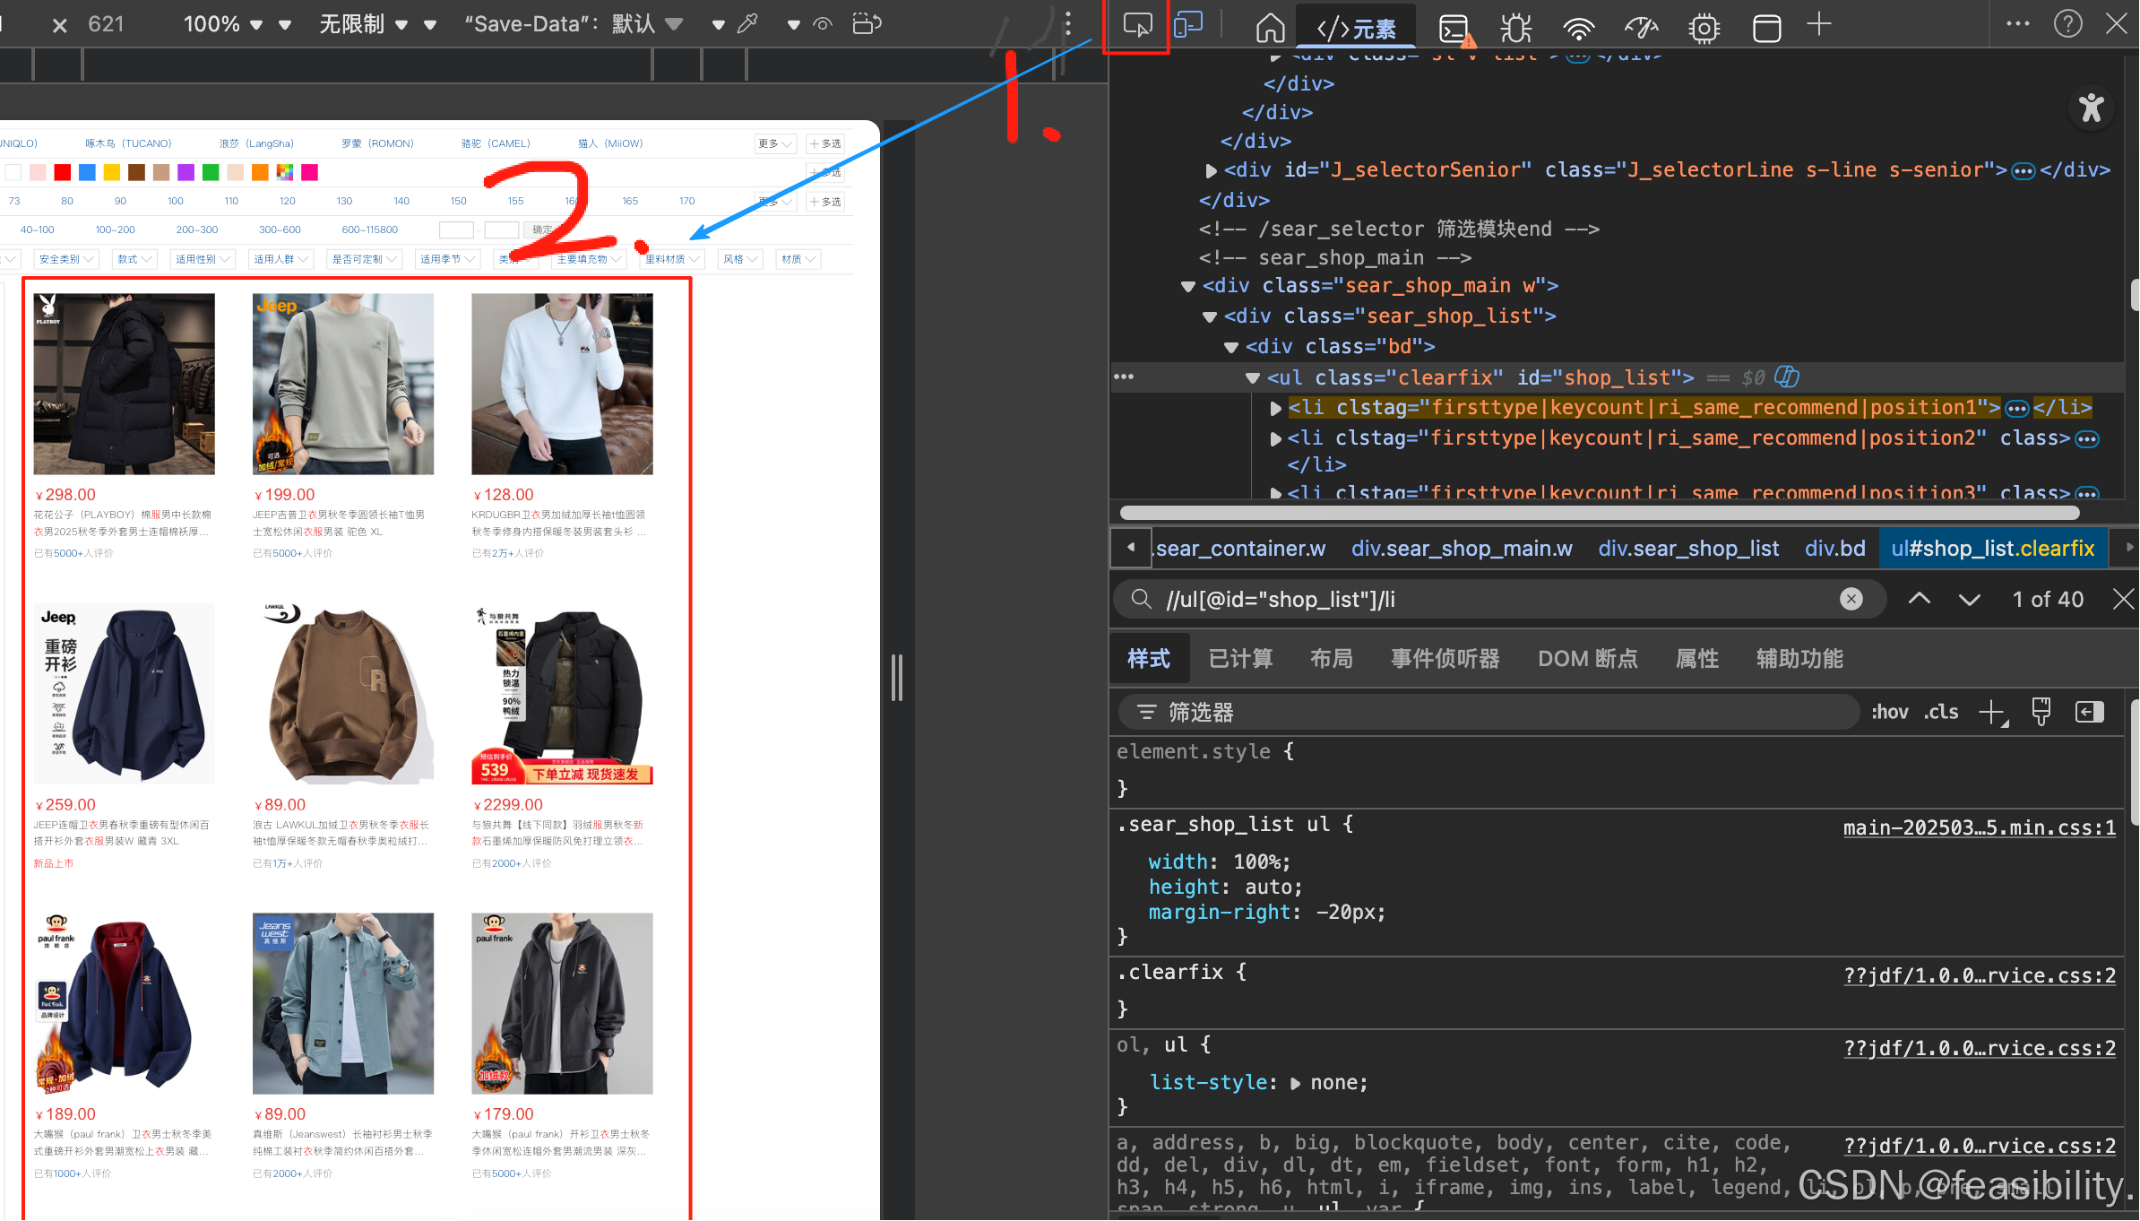Switch to the 已计算 tab
The height and width of the screenshot is (1221, 2140).
click(1240, 659)
